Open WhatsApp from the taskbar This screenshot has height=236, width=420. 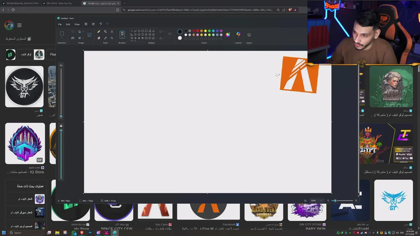pyautogui.click(x=73, y=233)
